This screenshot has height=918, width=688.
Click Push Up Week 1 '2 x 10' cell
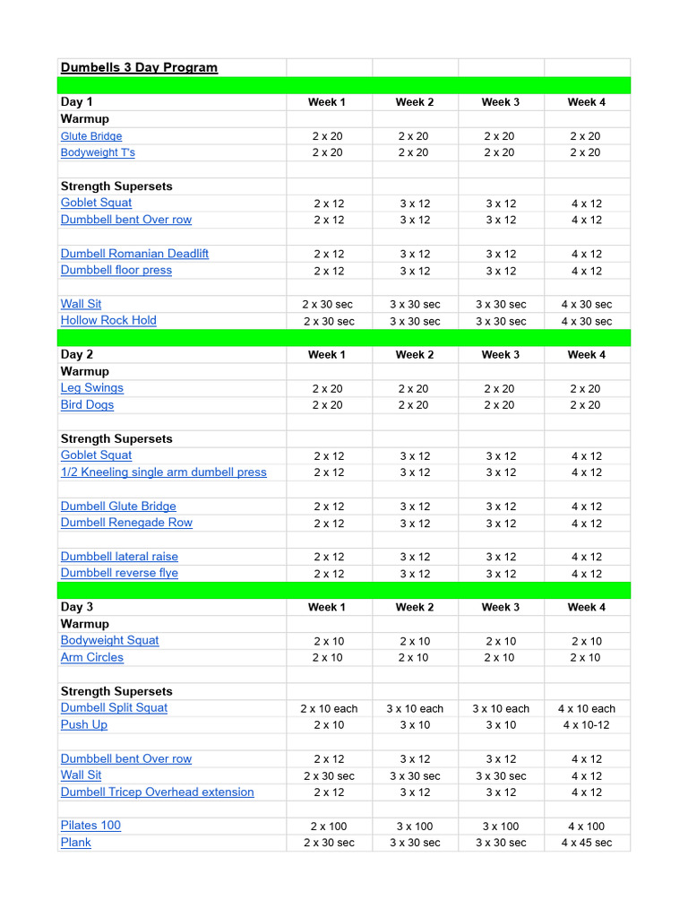click(329, 724)
